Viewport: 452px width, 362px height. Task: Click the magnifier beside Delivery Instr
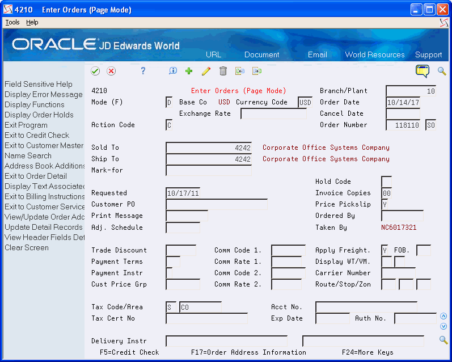(x=443, y=340)
